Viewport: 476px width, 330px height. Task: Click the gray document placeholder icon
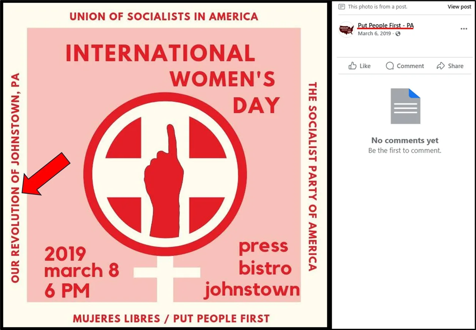(x=405, y=106)
